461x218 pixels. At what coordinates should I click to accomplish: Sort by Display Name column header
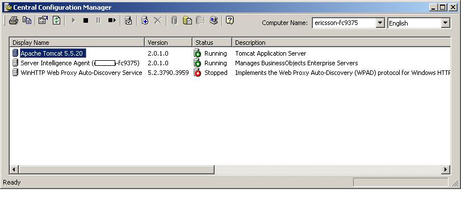pos(77,43)
